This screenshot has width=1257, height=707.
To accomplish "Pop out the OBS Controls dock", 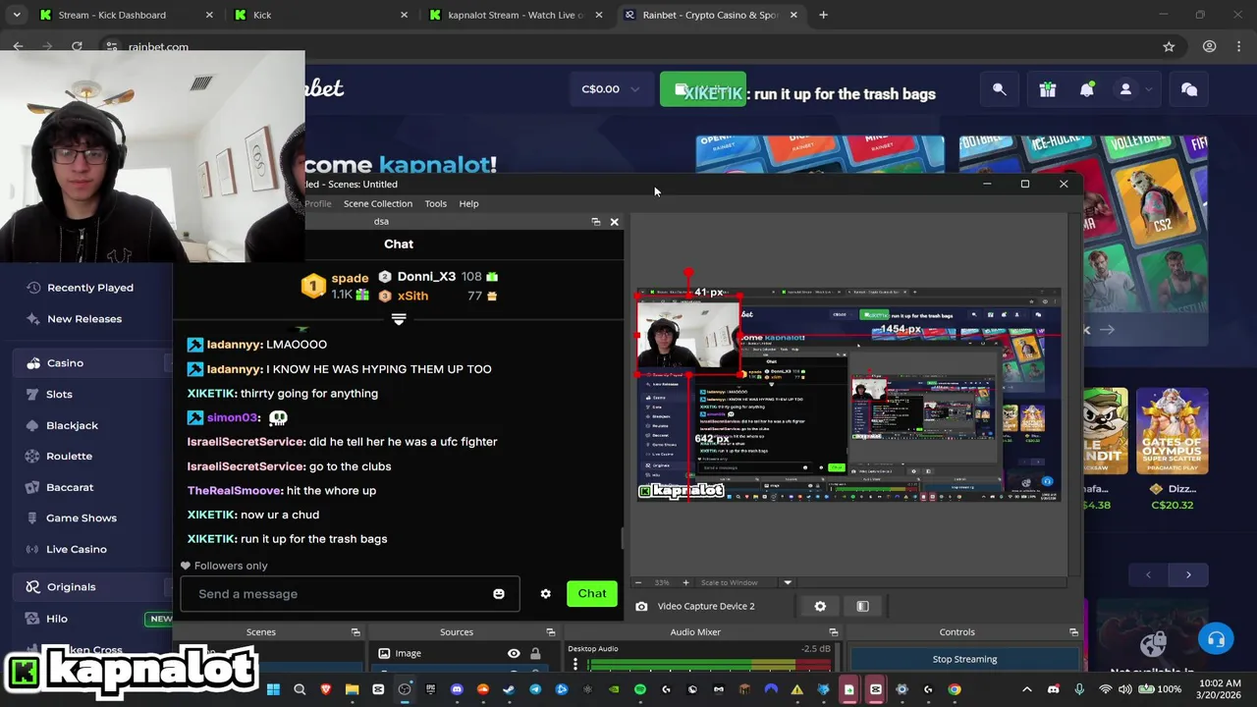I will pyautogui.click(x=1073, y=632).
